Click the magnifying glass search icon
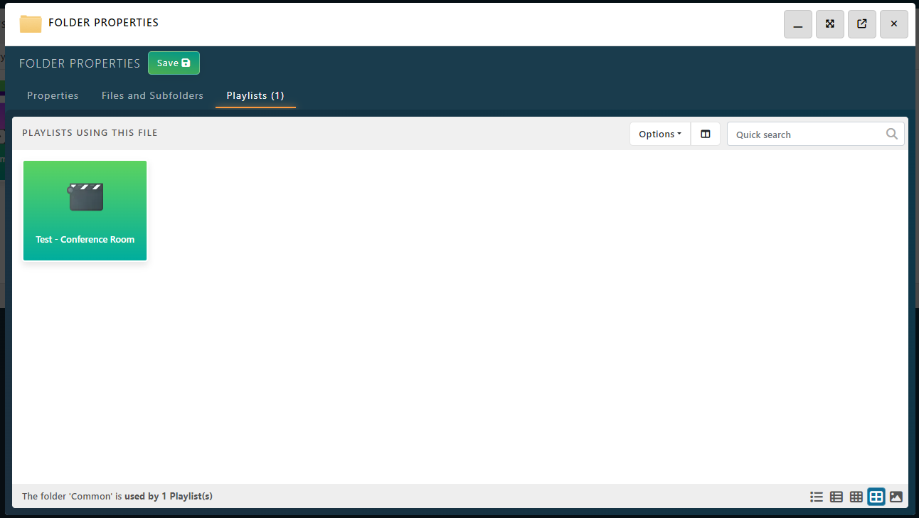 [892, 134]
